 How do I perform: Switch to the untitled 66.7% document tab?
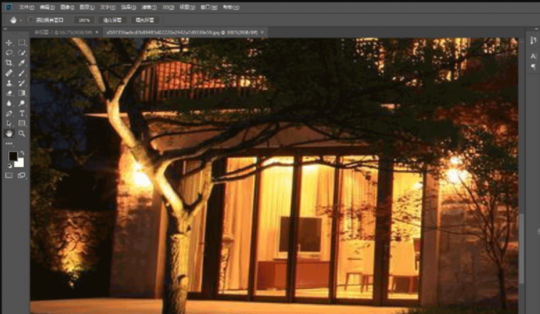point(63,32)
